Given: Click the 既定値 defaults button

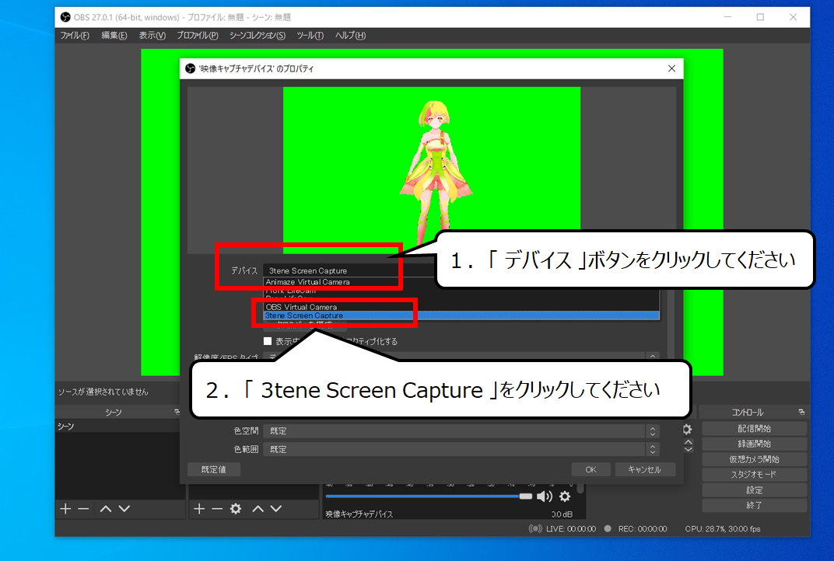Looking at the screenshot, I should 214,469.
